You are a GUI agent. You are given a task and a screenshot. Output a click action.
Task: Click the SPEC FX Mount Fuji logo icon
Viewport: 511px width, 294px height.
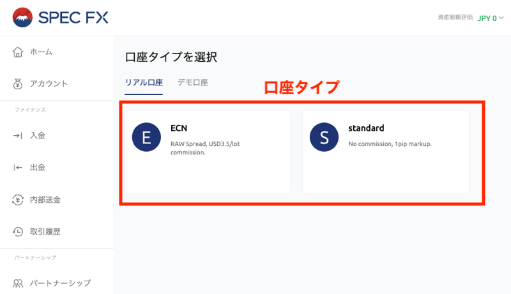point(22,17)
